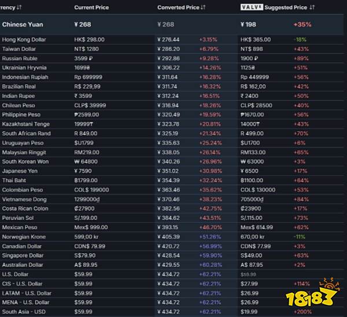Select Hong Kong Dollar row label
Viewport: 347px width, 317px height.
click(x=24, y=39)
